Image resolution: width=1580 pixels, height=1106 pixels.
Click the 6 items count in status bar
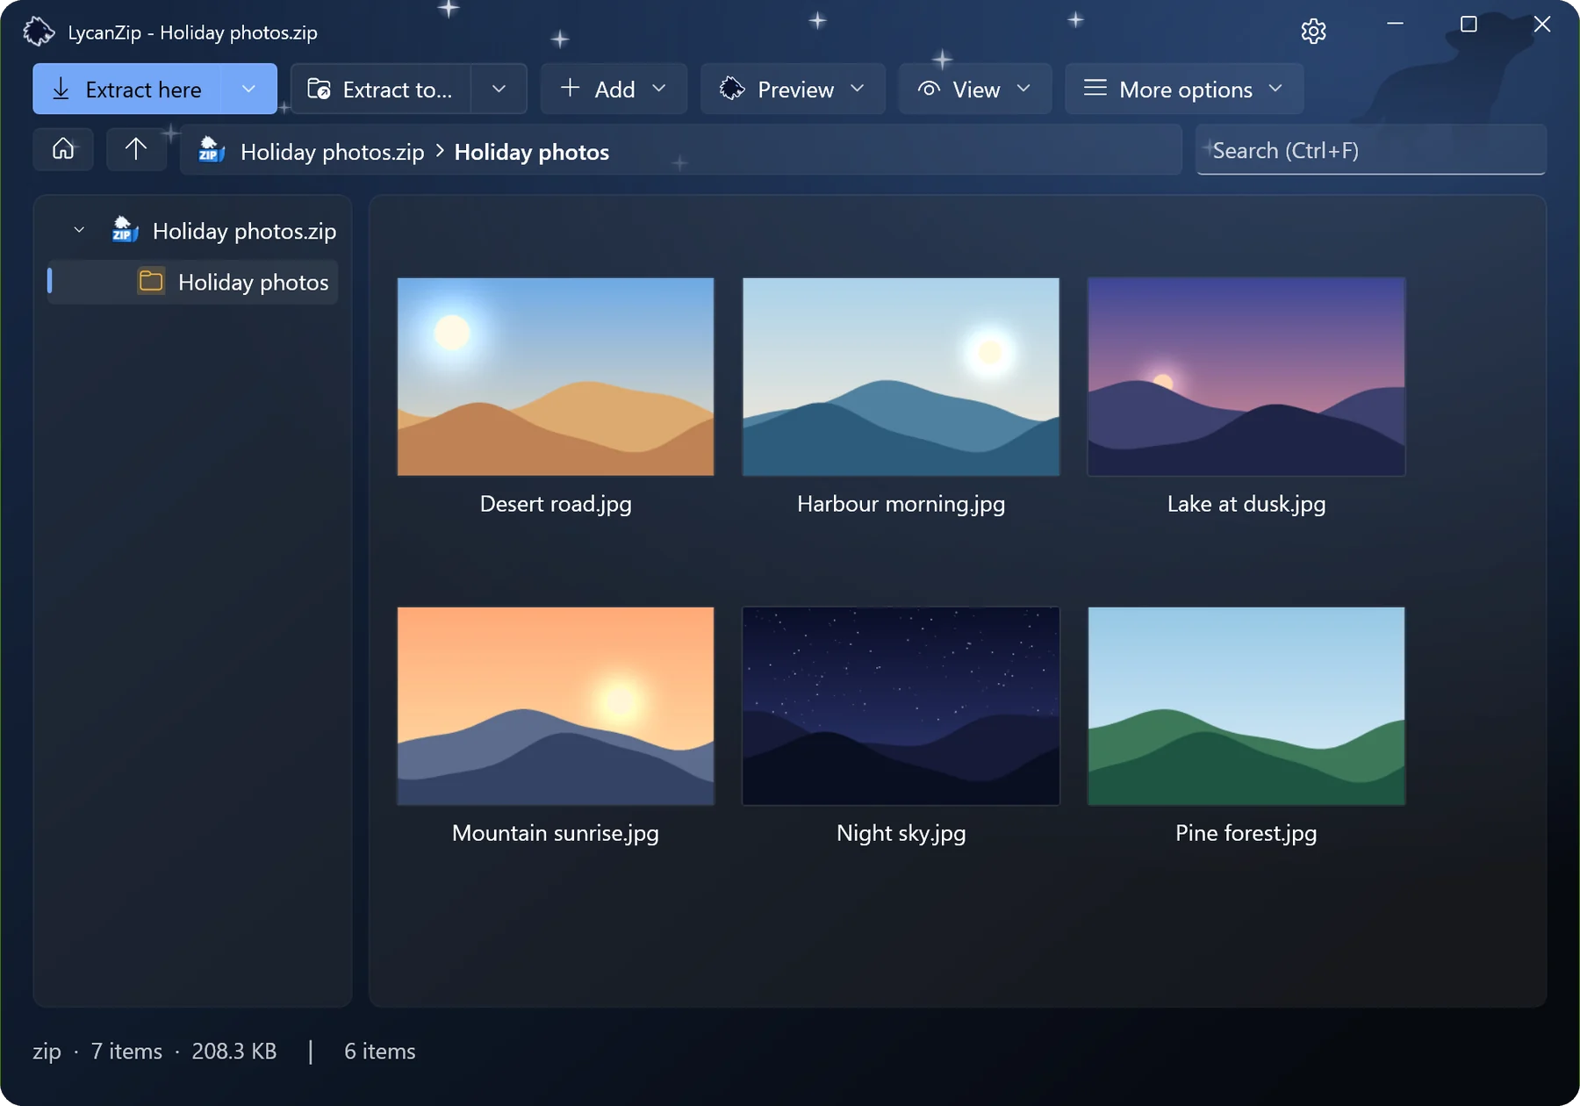pos(380,1051)
